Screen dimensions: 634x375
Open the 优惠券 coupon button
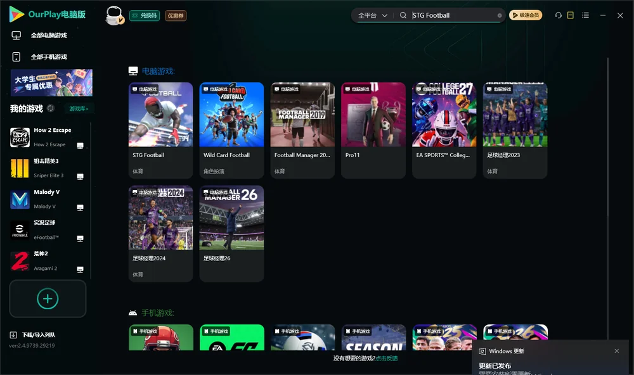(176, 15)
